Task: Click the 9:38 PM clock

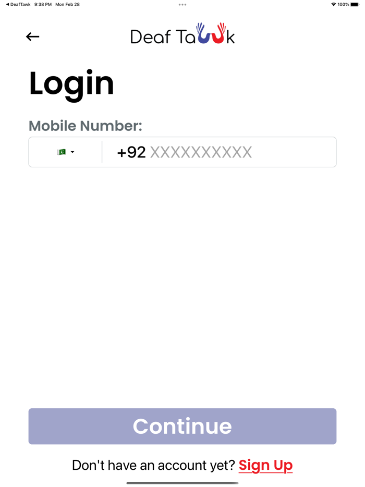Action: click(x=43, y=4)
